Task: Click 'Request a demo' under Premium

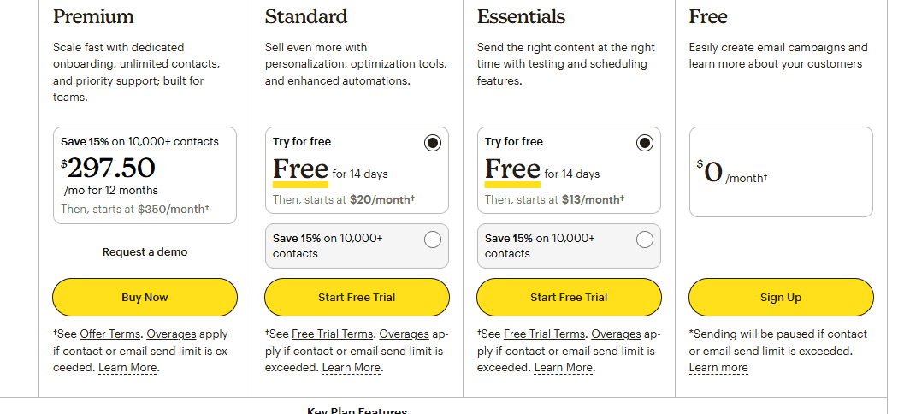Action: (x=145, y=252)
